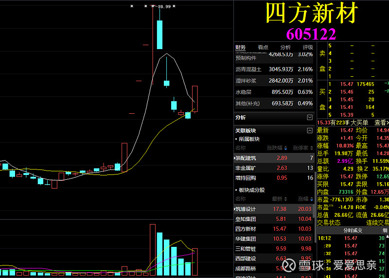Click the trade list scroll-up arrow
This screenshot has height=278, width=389.
coord(388,237)
